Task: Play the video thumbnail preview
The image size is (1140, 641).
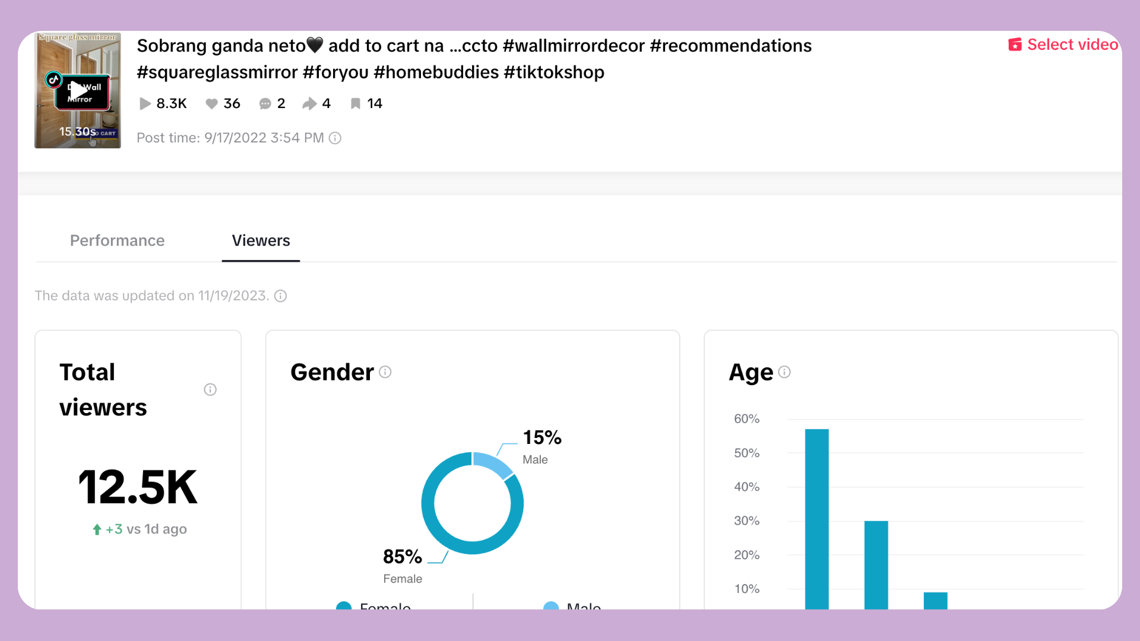Action: (78, 91)
